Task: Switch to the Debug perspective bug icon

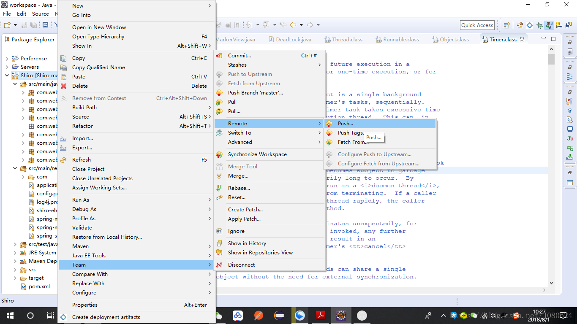Action: coord(539,25)
